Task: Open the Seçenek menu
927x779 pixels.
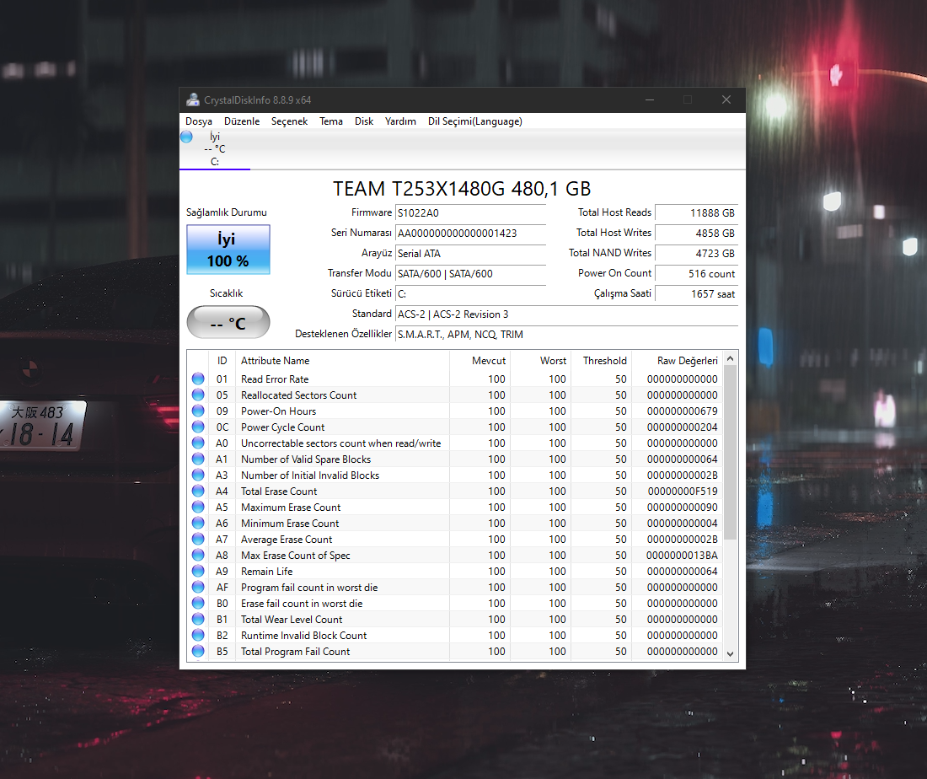Action: tap(289, 121)
